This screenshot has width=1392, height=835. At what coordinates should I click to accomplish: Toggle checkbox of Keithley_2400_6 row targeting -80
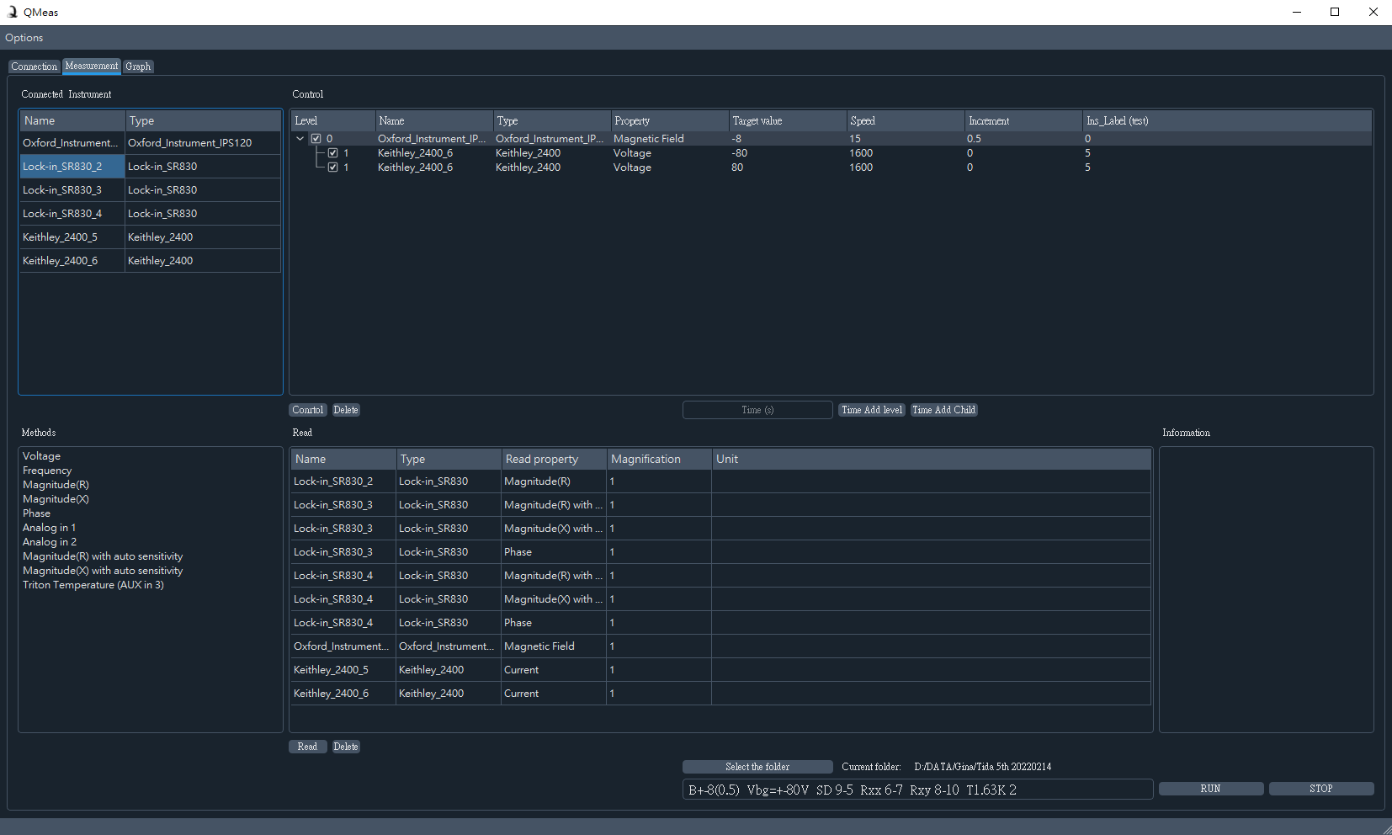[332, 153]
